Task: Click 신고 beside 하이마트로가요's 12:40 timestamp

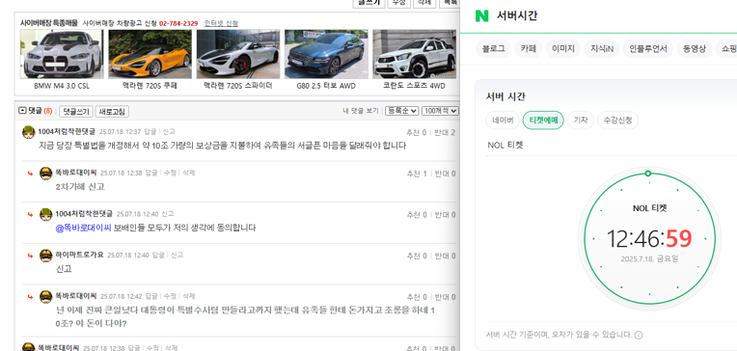Action: [177, 256]
